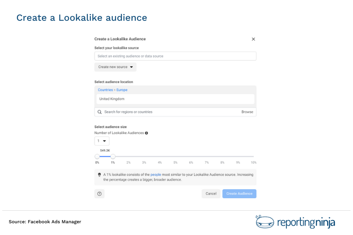Click the Reporting Ninja logo icon

pyautogui.click(x=264, y=222)
